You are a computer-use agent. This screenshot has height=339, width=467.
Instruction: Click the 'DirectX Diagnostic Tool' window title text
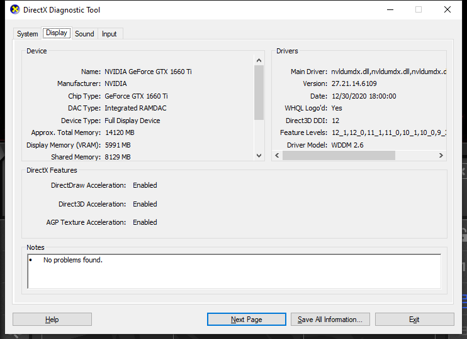pyautogui.click(x=62, y=10)
